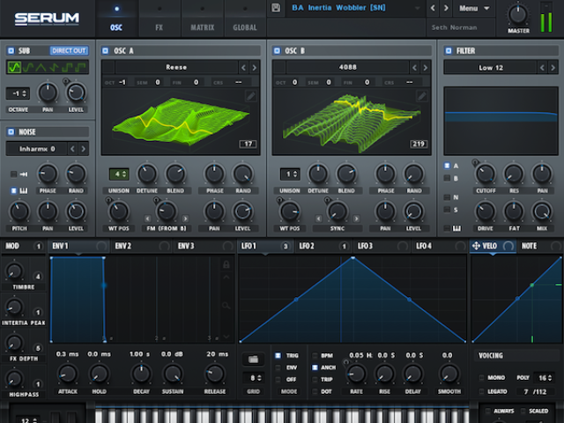Viewport: 564px width, 423px height.
Task: Adjust the SUB octave stepper
Action: coord(18,93)
